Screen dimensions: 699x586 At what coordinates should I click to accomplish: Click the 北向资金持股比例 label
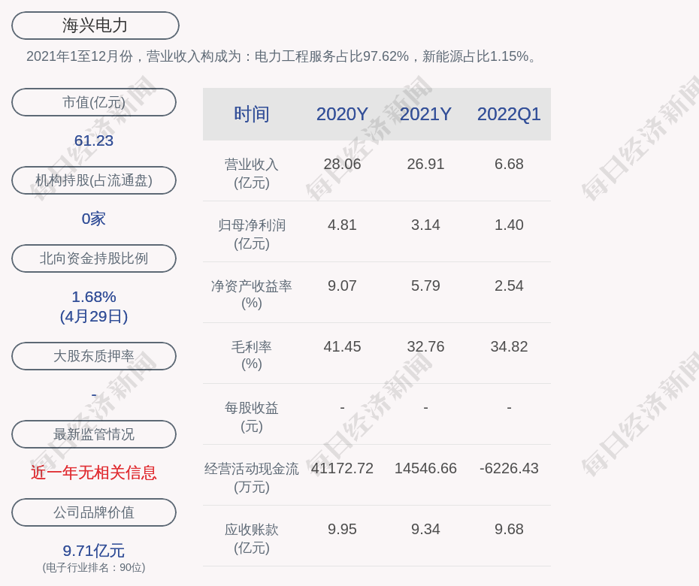(94, 258)
